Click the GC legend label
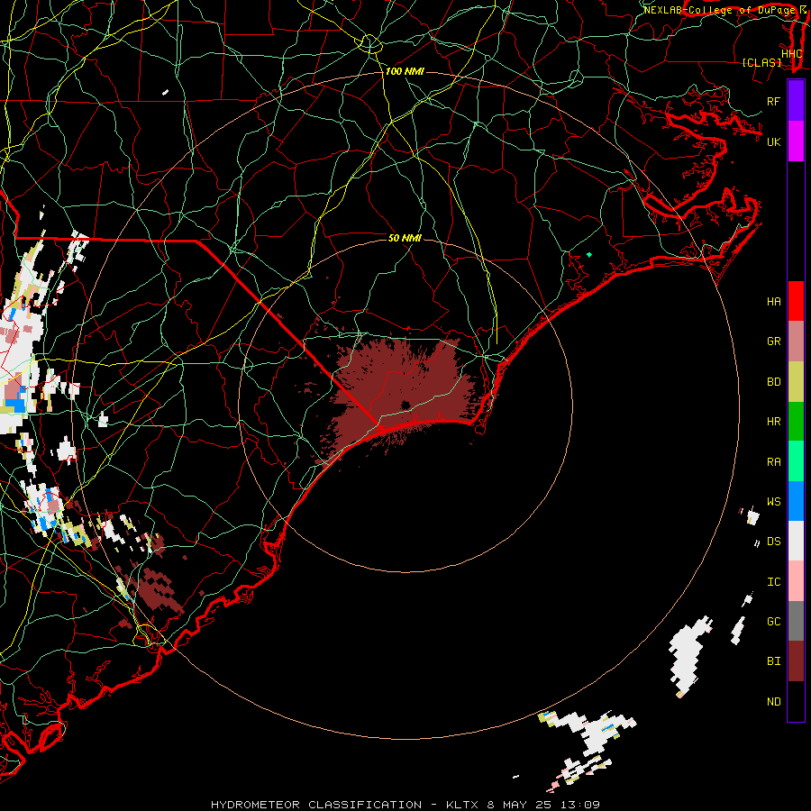 tap(774, 621)
